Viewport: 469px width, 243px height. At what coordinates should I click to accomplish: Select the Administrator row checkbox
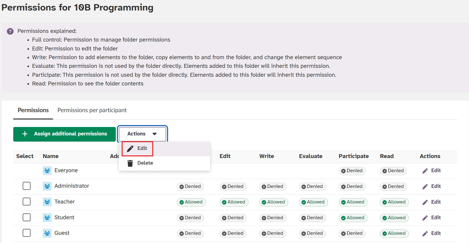[x=27, y=186]
